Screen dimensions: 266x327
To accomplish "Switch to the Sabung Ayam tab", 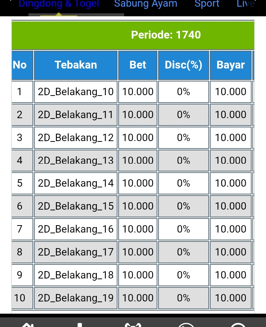I will click(146, 4).
